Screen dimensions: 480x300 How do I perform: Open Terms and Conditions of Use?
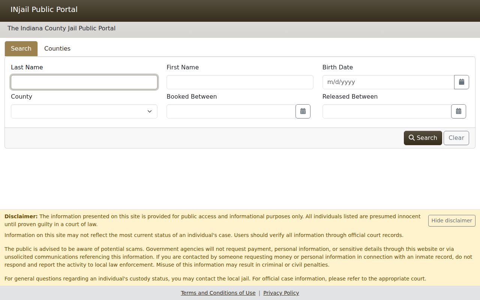(x=218, y=293)
